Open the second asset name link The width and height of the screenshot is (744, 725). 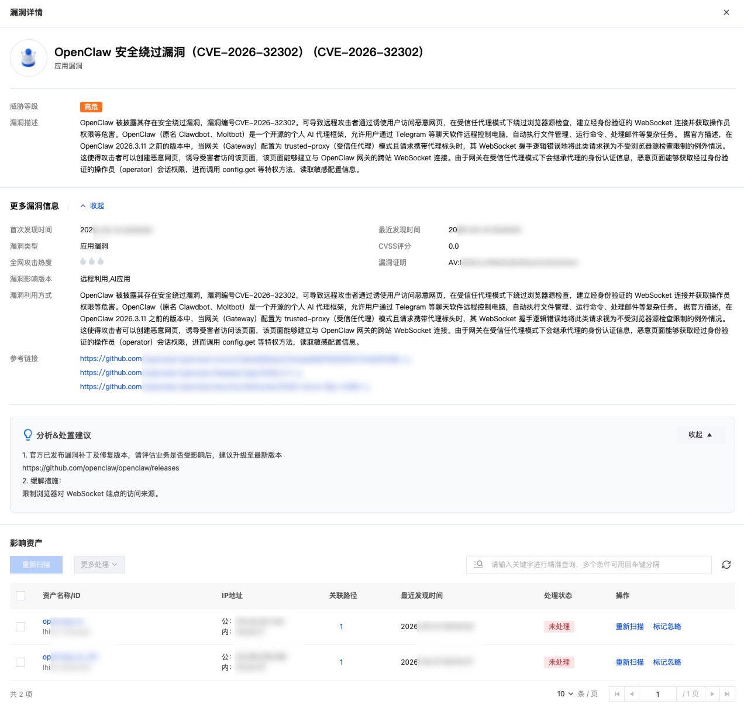70,657
